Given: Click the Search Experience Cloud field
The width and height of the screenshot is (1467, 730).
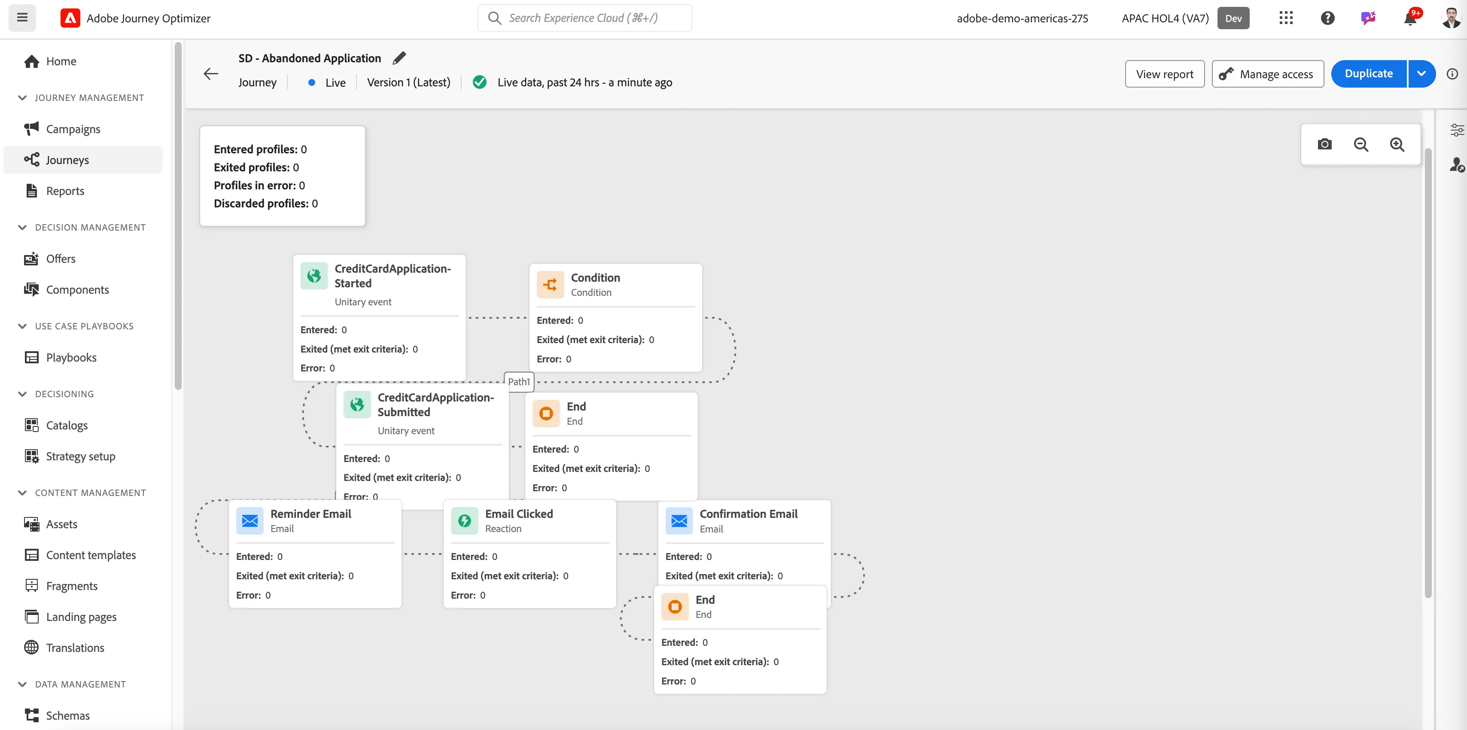Looking at the screenshot, I should (x=585, y=18).
